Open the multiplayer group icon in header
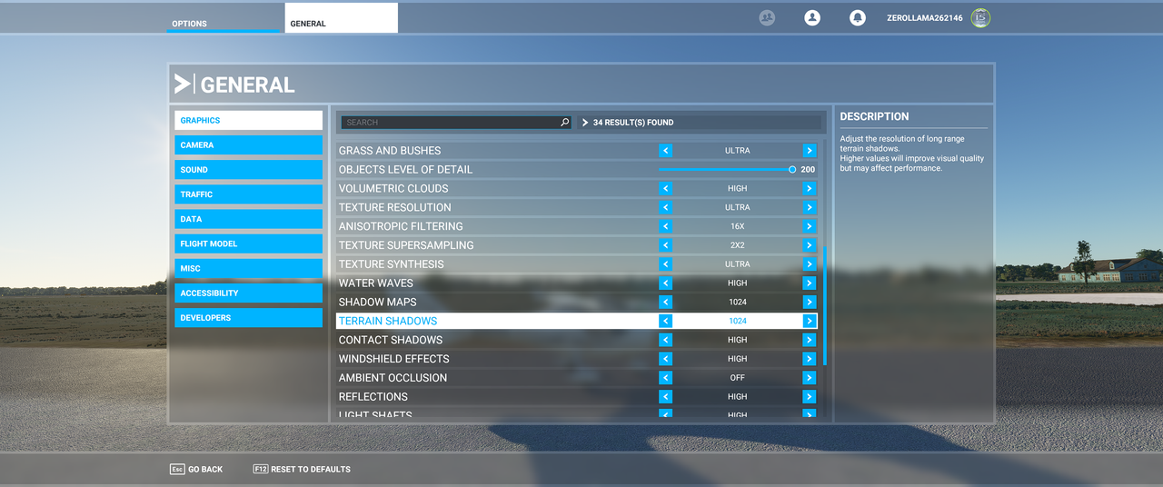This screenshot has height=487, width=1163. [x=767, y=17]
